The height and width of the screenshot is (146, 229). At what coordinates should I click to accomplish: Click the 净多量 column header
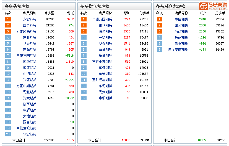coord(49,13)
